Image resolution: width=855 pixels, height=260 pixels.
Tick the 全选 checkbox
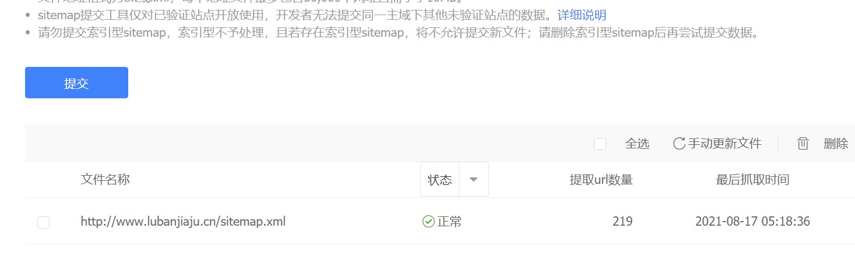(x=600, y=144)
